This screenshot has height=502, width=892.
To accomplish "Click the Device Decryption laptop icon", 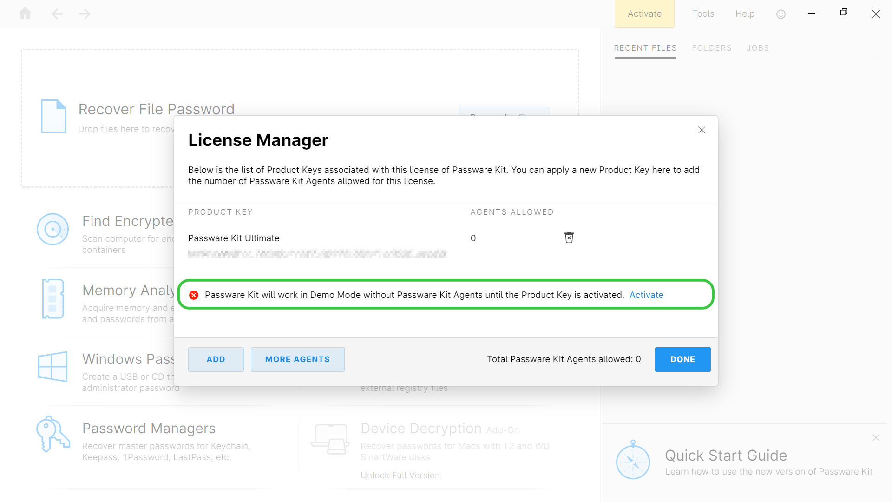I will pyautogui.click(x=330, y=438).
